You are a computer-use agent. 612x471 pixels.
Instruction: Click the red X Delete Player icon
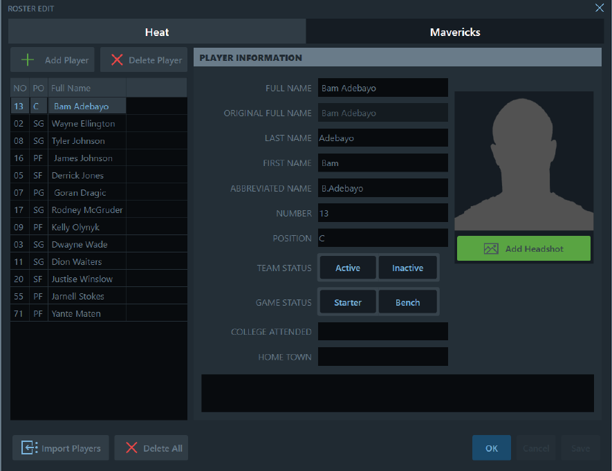point(117,60)
